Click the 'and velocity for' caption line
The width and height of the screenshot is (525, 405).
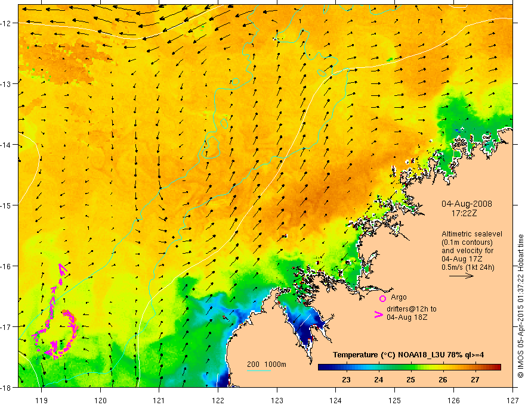click(467, 251)
